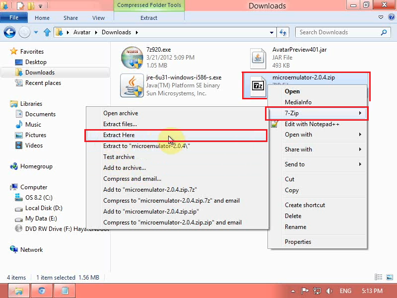Open Quick Access Toolbar customize dropdown

41,5
